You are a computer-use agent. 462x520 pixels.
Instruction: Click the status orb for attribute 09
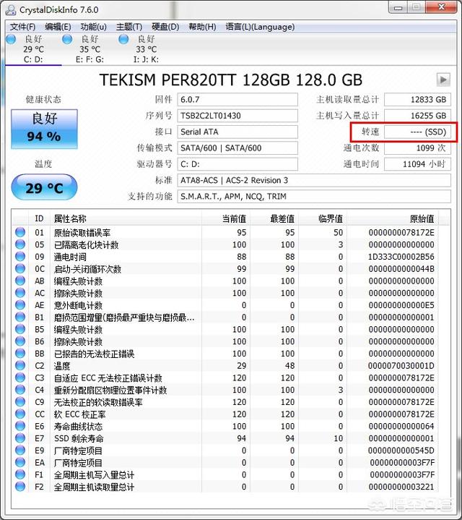[x=20, y=256]
